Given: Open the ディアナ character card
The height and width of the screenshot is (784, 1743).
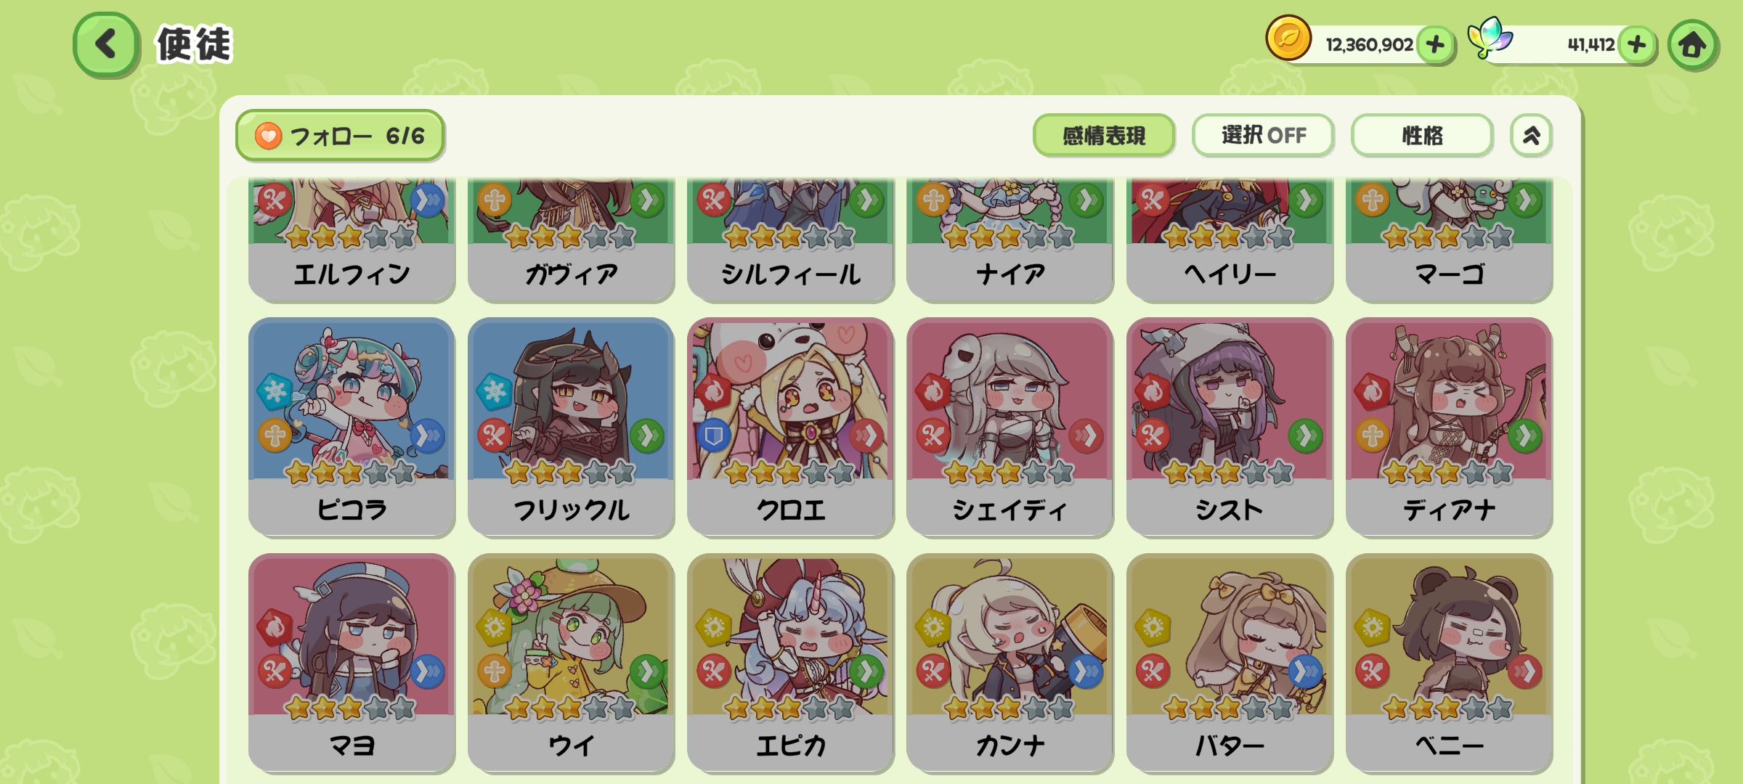Looking at the screenshot, I should tap(1449, 428).
